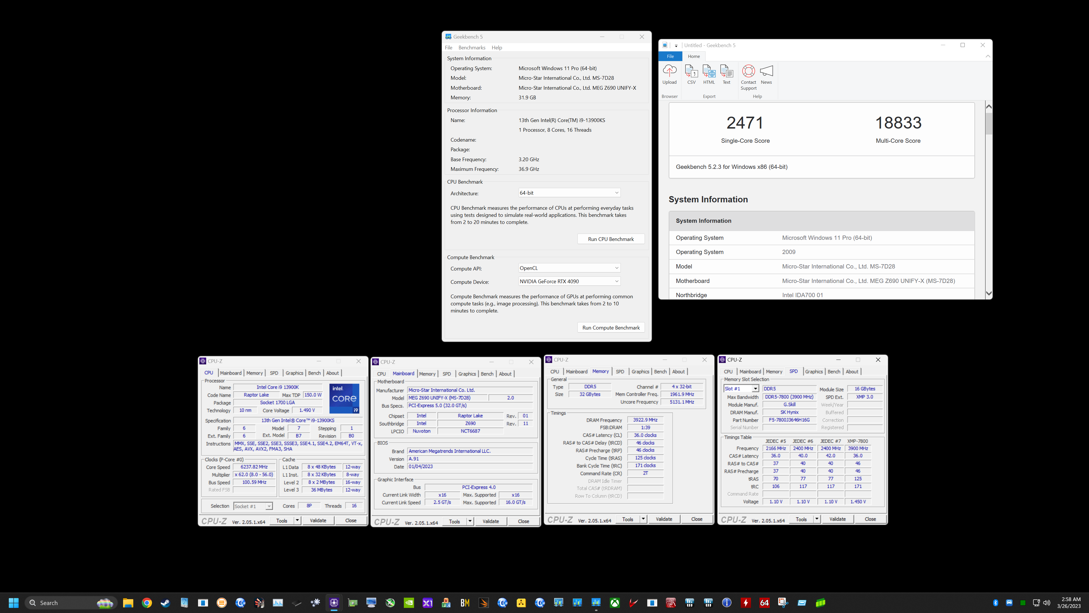Screen dimensions: 1089x613
Task: Open the Xbox app from taskbar
Action: click(615, 603)
